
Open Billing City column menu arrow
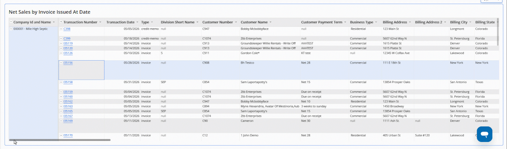click(x=470, y=22)
